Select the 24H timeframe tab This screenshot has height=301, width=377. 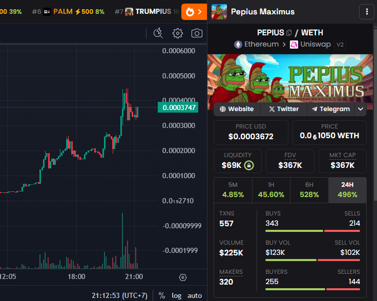point(347,190)
